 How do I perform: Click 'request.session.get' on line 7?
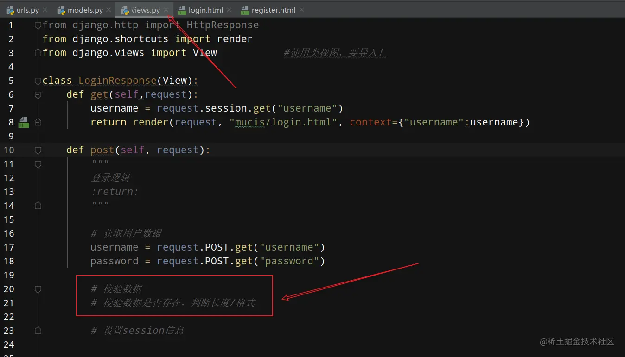(214, 108)
